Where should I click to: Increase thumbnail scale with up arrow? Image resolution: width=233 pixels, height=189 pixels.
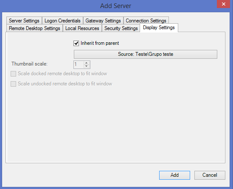(x=86, y=63)
